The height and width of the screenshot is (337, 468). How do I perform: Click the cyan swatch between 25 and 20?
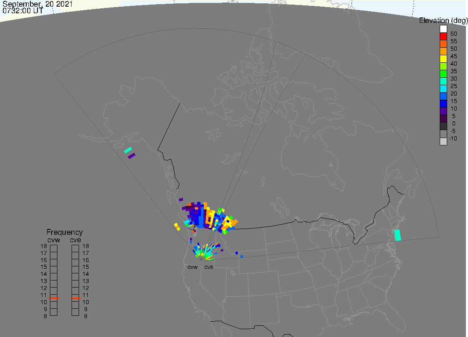pos(443,89)
